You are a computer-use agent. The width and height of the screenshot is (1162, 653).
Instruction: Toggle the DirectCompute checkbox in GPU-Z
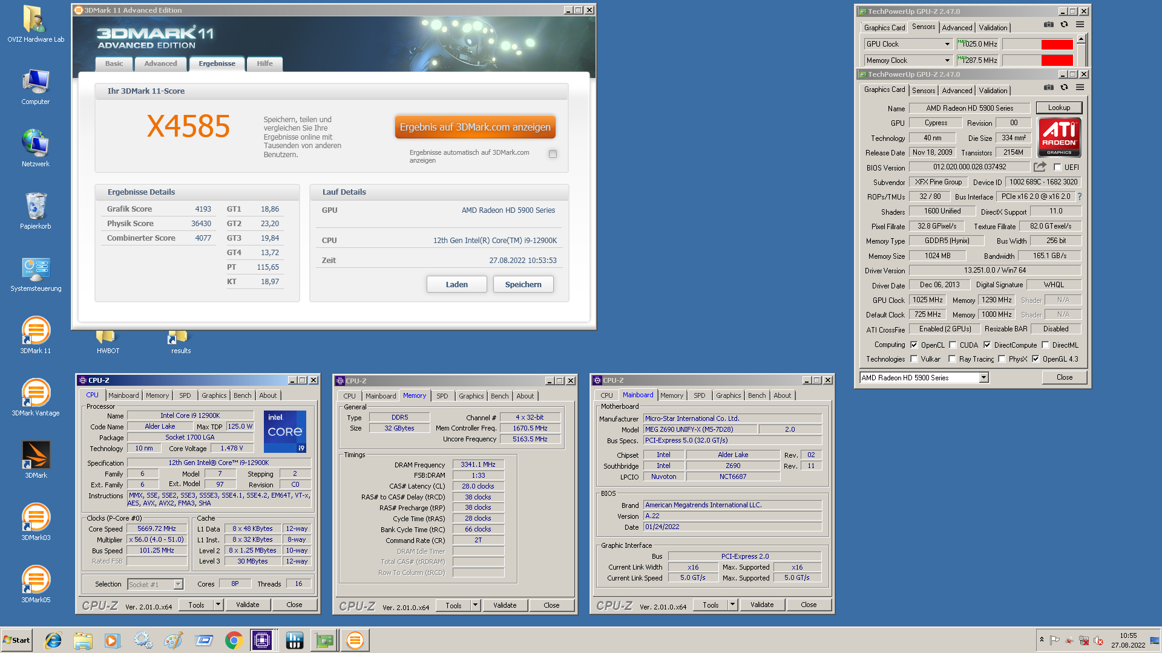987,345
